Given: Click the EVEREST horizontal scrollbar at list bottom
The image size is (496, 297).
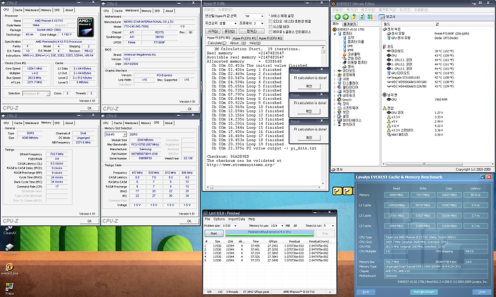Looking at the screenshot, I should click(x=437, y=164).
